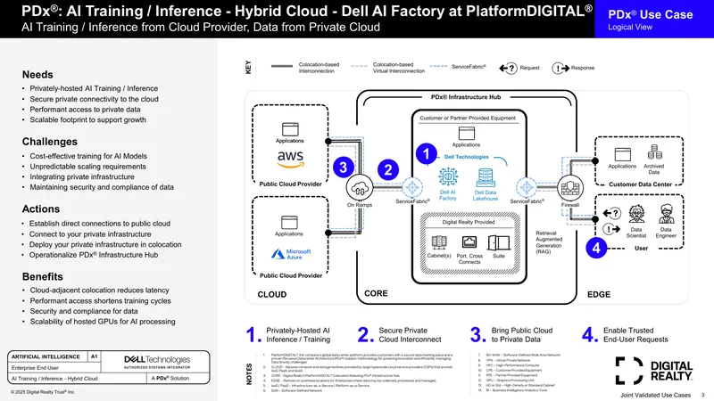Select blue circle number 4 marker
Image resolution: width=714 pixels, height=401 pixels.
pos(596,248)
